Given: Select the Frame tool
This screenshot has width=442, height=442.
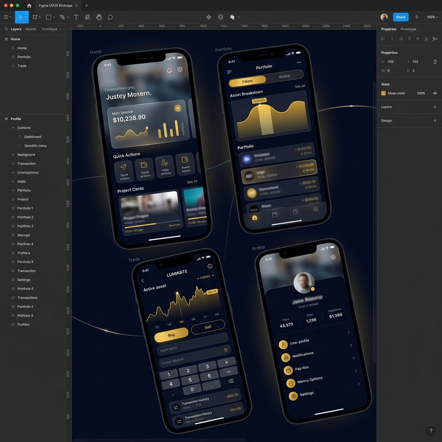Looking at the screenshot, I should 35,17.
